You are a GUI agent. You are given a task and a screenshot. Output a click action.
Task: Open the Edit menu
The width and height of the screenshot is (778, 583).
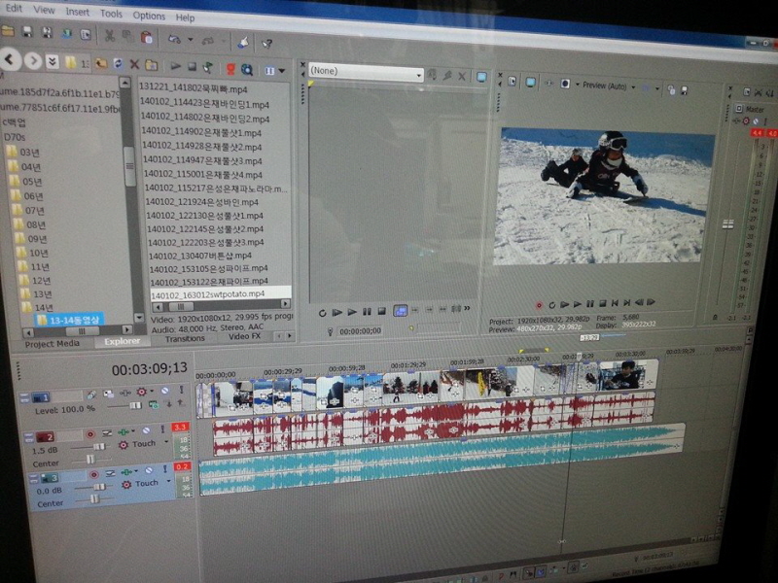click(x=14, y=8)
